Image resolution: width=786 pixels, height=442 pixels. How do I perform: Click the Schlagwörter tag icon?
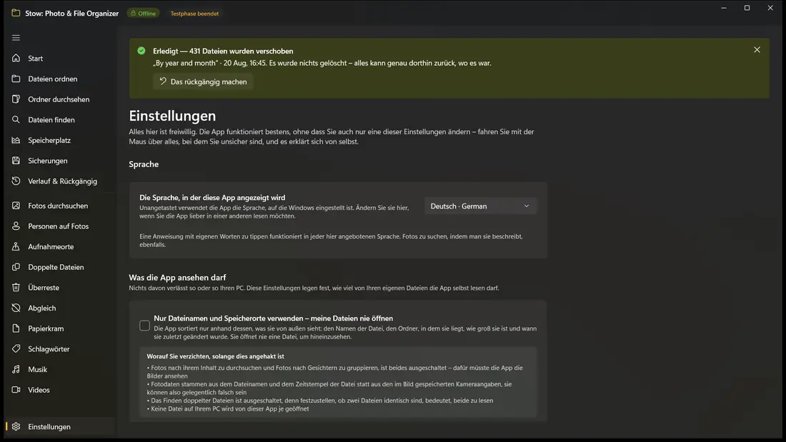[16, 348]
